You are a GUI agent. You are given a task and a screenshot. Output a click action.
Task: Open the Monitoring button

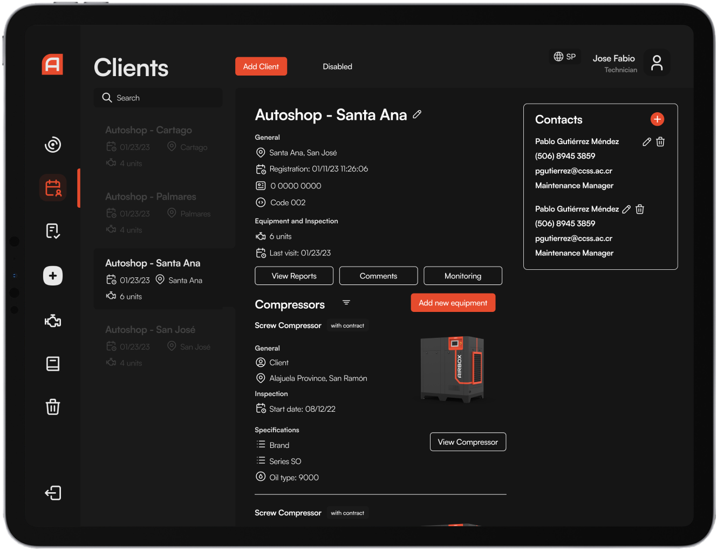click(x=463, y=276)
